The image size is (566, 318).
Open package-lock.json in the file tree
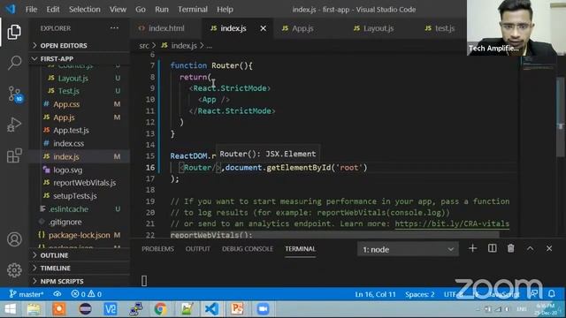click(x=79, y=235)
